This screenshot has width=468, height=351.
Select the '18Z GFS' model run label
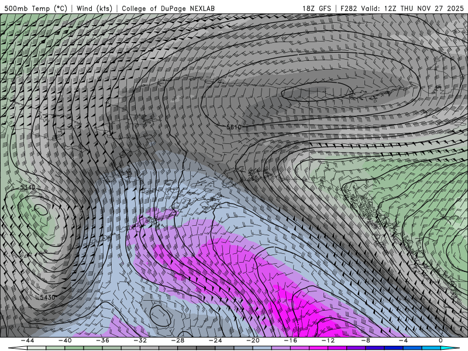(316, 8)
